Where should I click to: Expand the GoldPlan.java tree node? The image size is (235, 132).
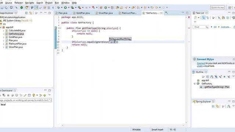[x=3, y=37]
